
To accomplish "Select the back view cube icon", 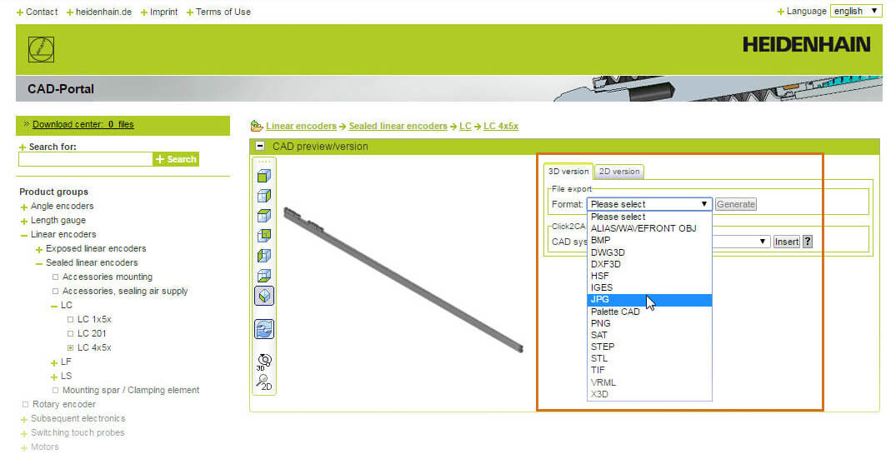I will pos(264,235).
